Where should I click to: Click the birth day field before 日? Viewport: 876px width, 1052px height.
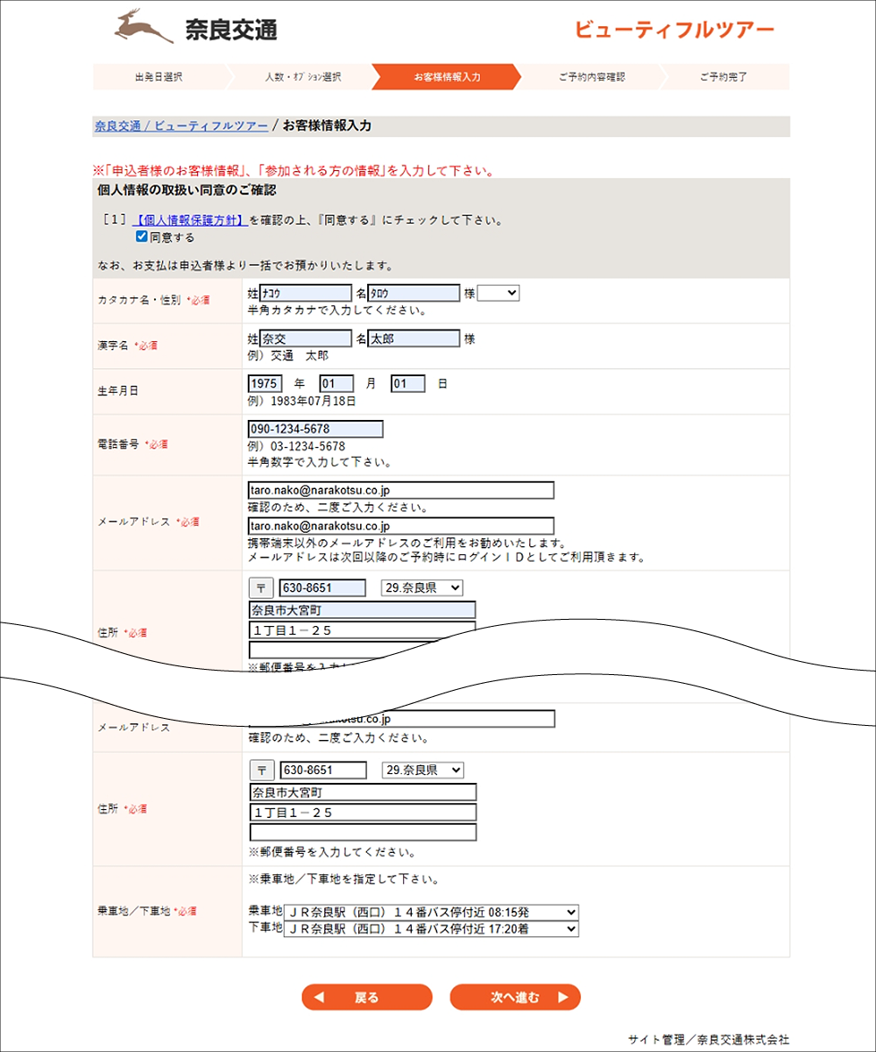[408, 384]
